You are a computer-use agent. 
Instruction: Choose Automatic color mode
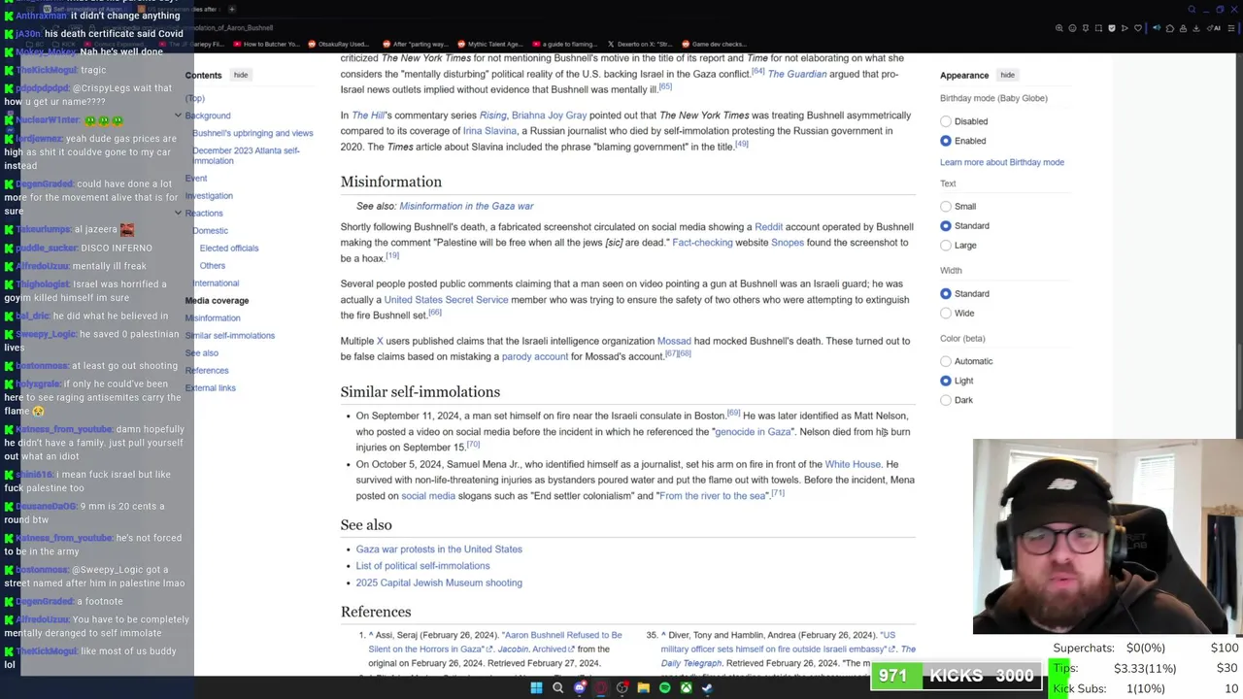(x=946, y=361)
